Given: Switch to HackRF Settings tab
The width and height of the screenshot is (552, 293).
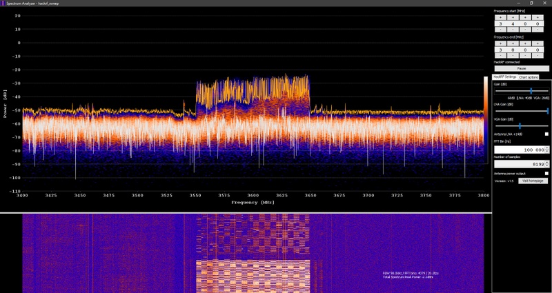Looking at the screenshot, I should (504, 77).
